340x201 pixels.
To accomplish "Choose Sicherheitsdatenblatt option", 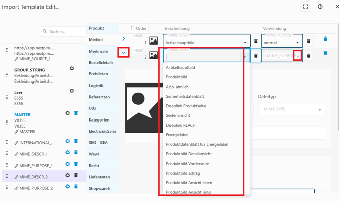I will (207, 96).
